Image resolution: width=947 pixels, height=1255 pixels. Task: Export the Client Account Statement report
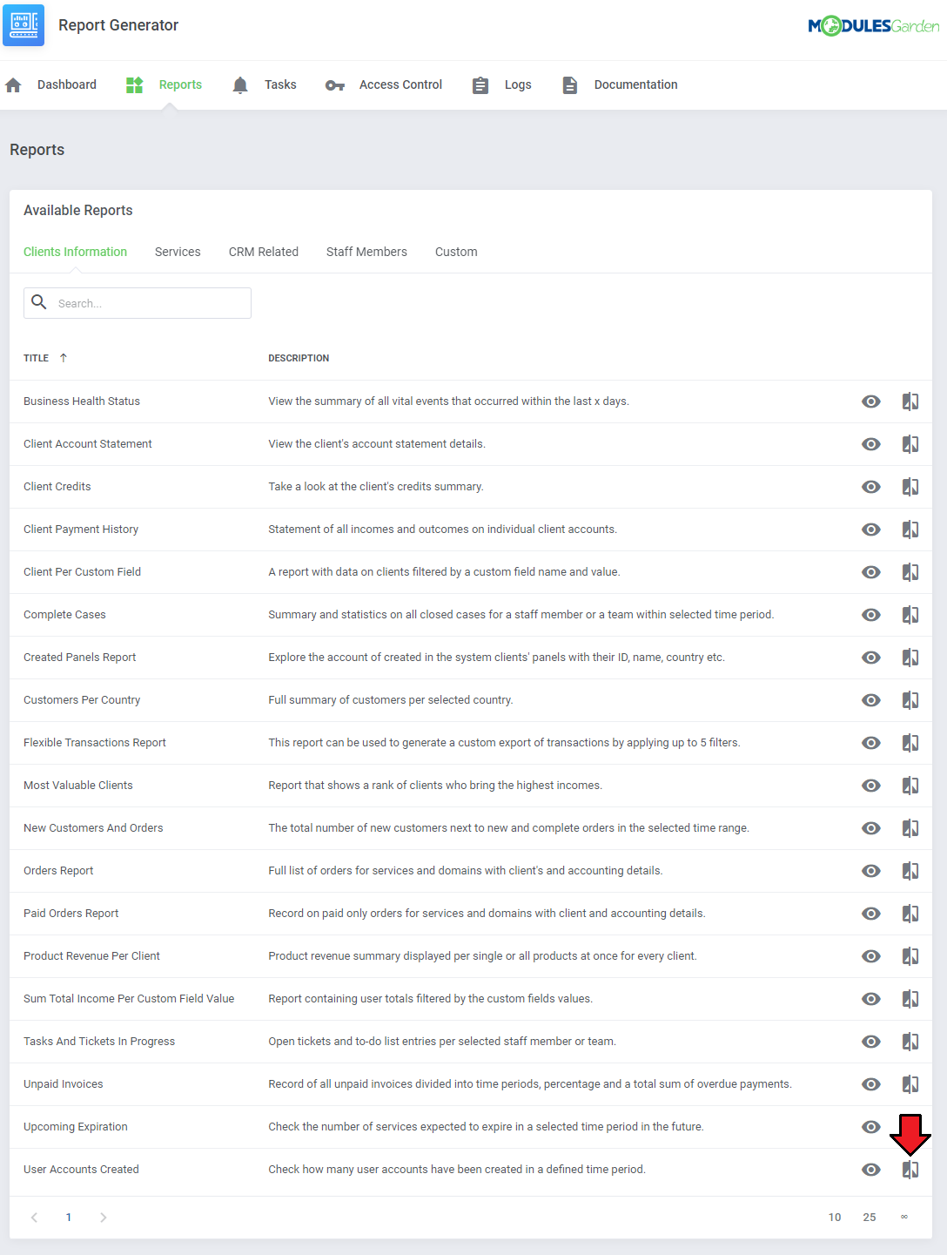[910, 444]
